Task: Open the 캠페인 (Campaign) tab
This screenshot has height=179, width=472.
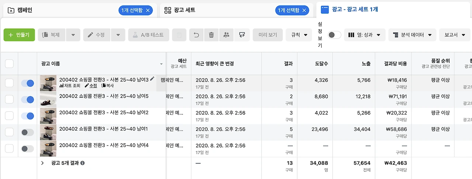Action: pos(80,10)
